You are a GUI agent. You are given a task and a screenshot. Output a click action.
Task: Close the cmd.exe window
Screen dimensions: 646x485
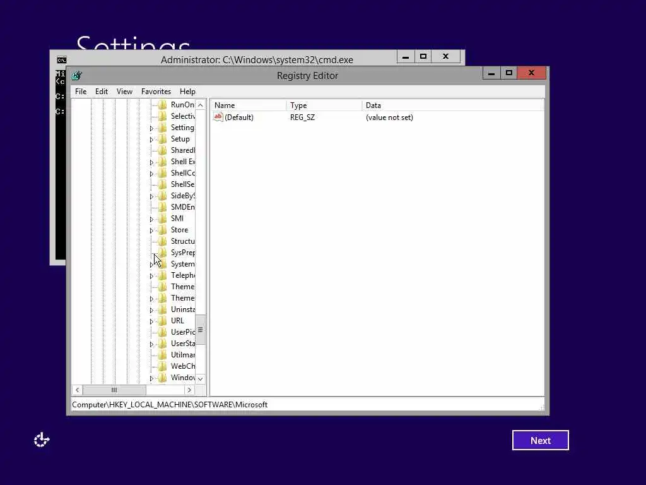pyautogui.click(x=446, y=56)
